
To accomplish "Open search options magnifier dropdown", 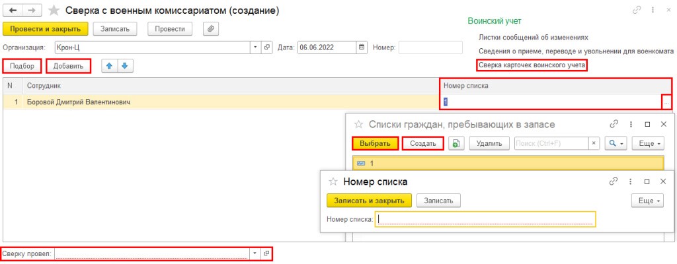I will click(616, 143).
